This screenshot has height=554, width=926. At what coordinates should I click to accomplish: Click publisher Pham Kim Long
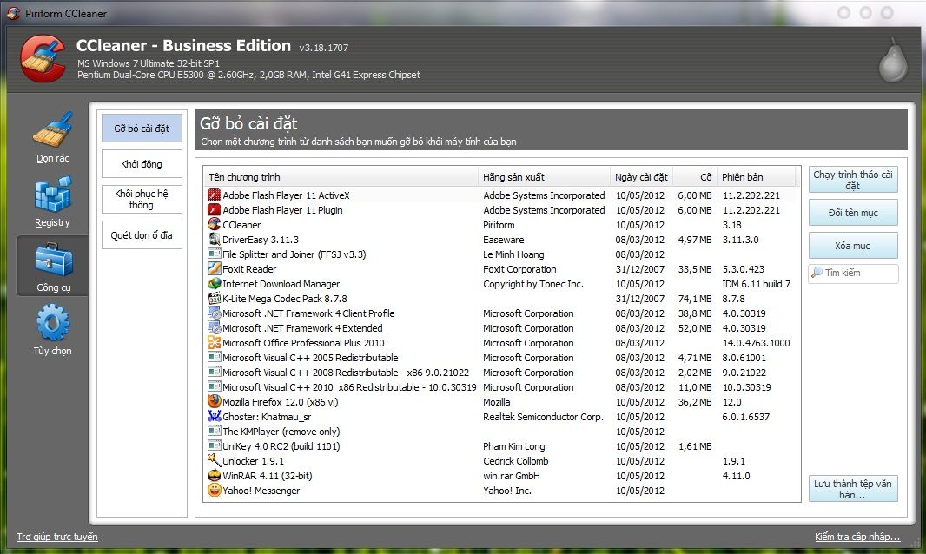513,446
